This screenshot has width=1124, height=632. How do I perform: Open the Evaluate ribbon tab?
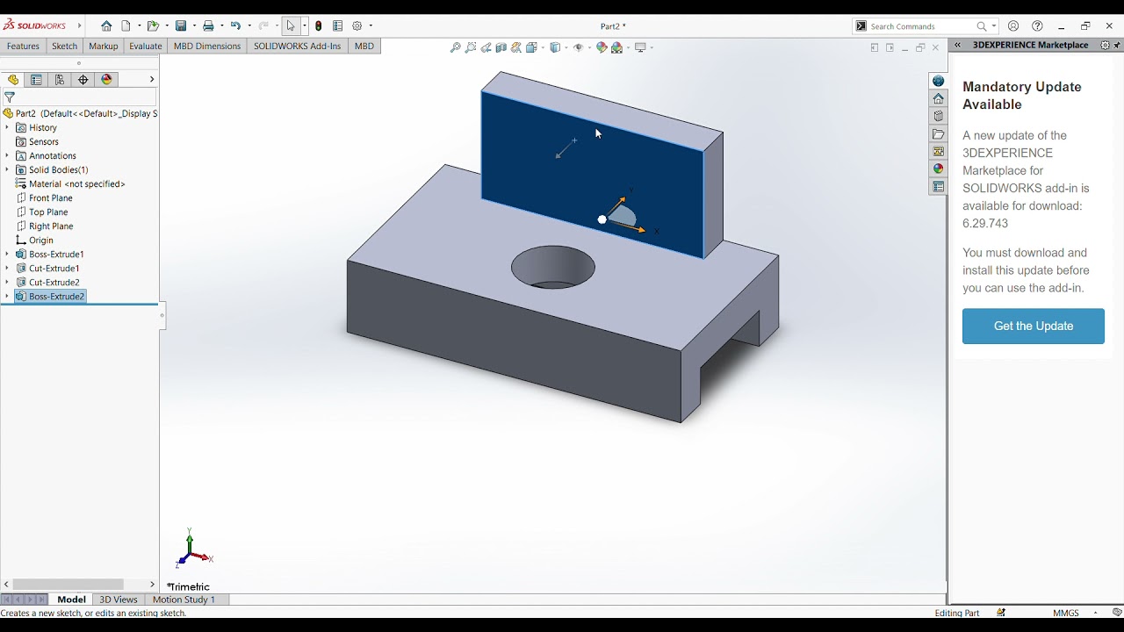tap(146, 47)
